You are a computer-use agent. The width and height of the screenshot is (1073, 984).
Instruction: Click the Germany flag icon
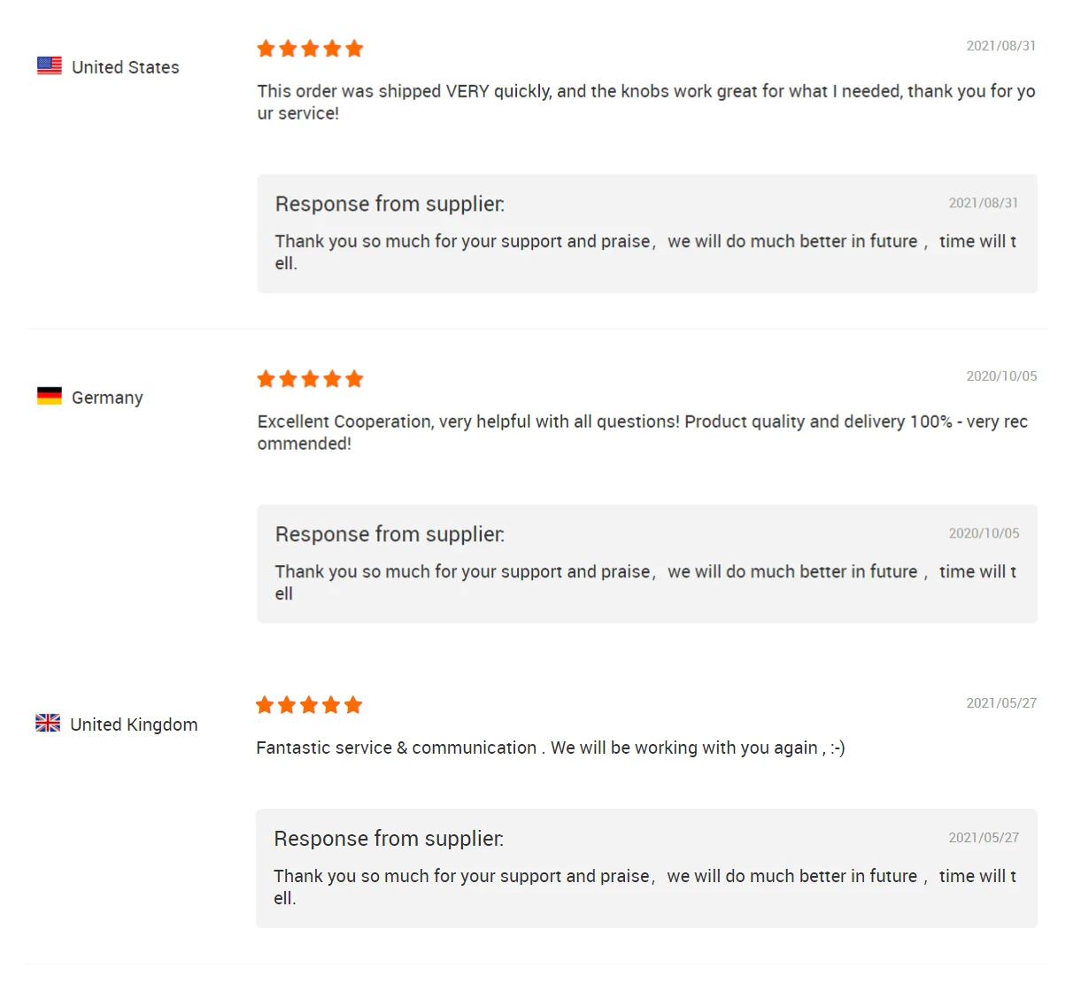point(50,396)
